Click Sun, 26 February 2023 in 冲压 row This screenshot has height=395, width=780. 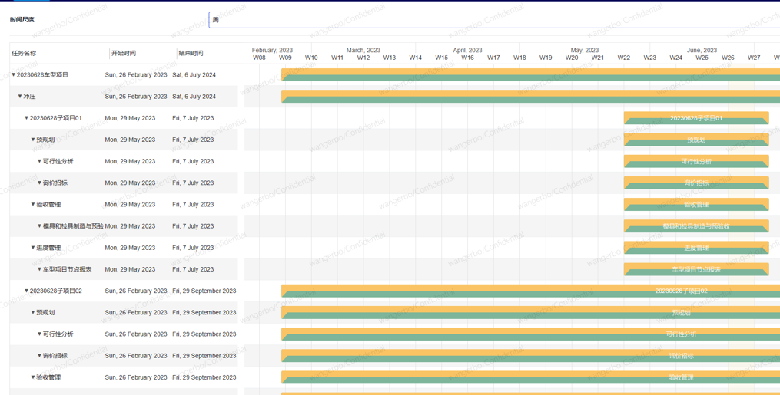[x=136, y=97]
